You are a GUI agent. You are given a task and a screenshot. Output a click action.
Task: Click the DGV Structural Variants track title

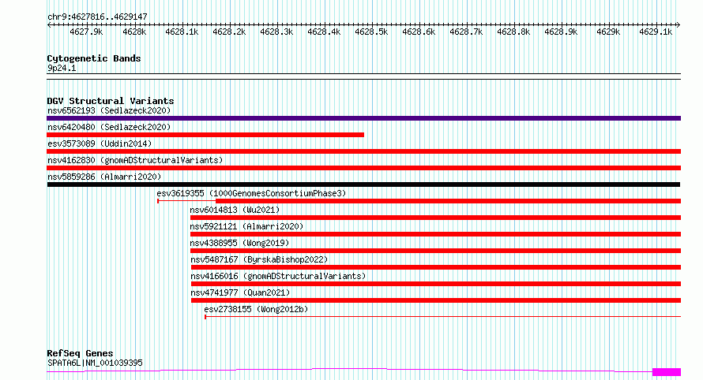(111, 101)
